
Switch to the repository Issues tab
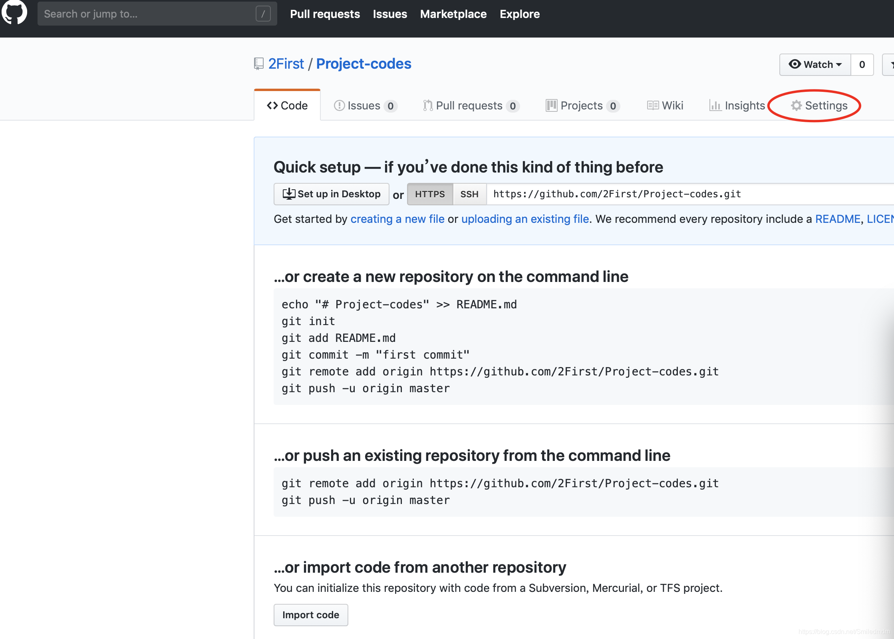coord(365,105)
